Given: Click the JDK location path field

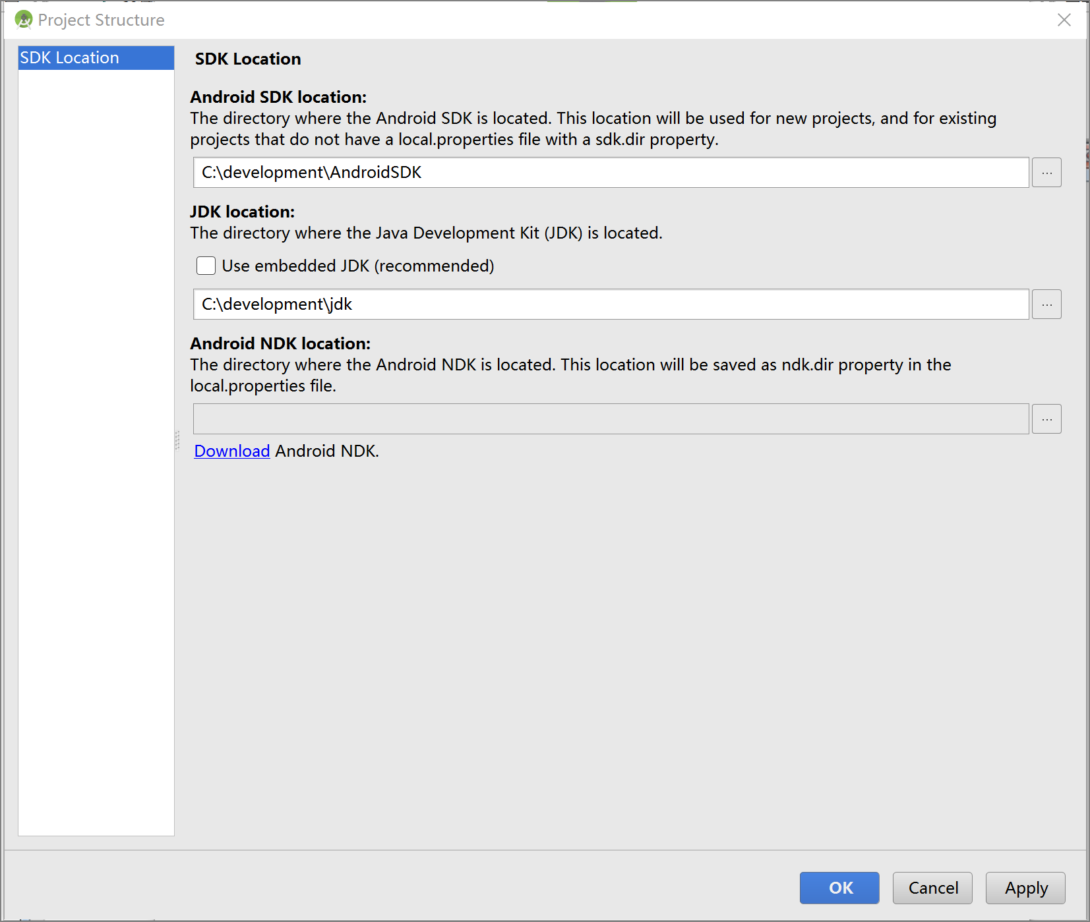Looking at the screenshot, I should click(611, 304).
